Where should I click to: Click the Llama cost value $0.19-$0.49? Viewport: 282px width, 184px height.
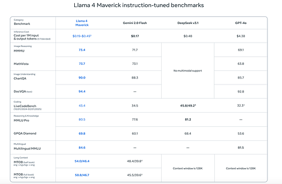[82, 36]
